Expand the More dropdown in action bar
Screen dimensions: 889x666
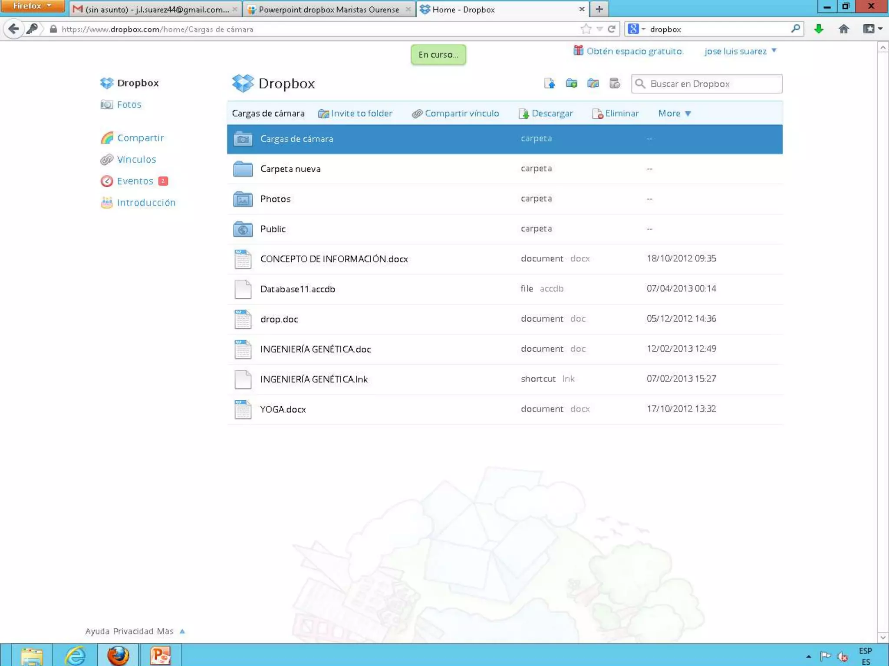(x=674, y=113)
